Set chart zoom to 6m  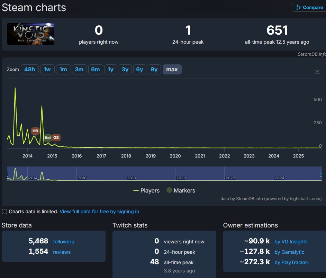(x=96, y=70)
